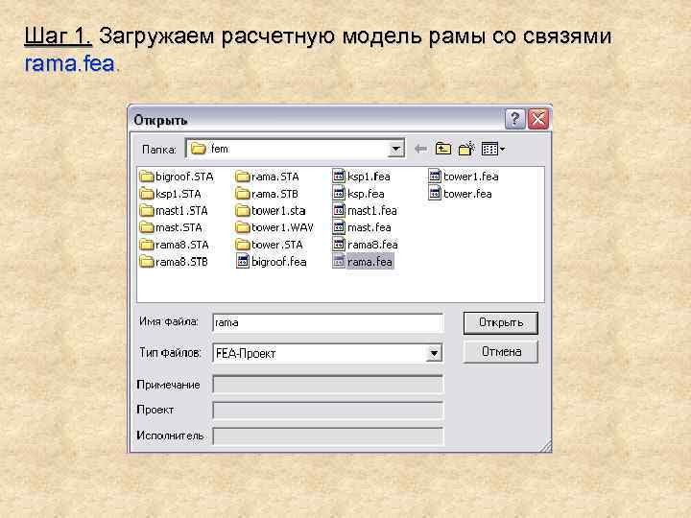Expand the Тип файлов dropdown arrow

click(x=434, y=353)
